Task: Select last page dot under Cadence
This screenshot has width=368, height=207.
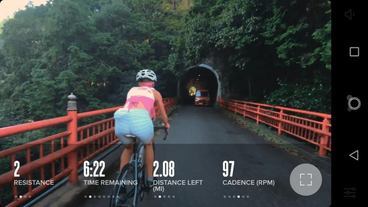Action: (x=248, y=197)
